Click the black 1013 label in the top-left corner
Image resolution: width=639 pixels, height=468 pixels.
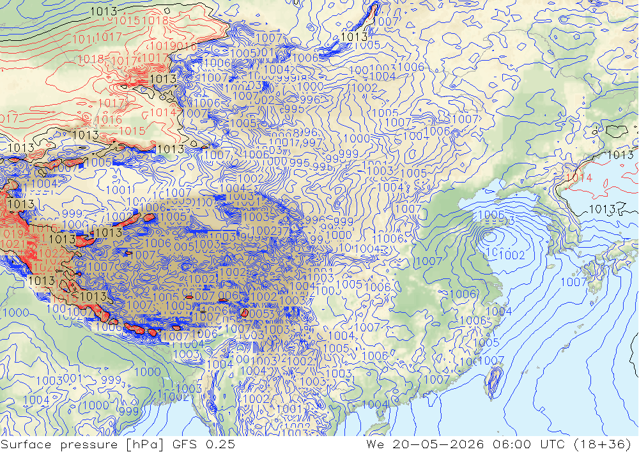tap(104, 11)
